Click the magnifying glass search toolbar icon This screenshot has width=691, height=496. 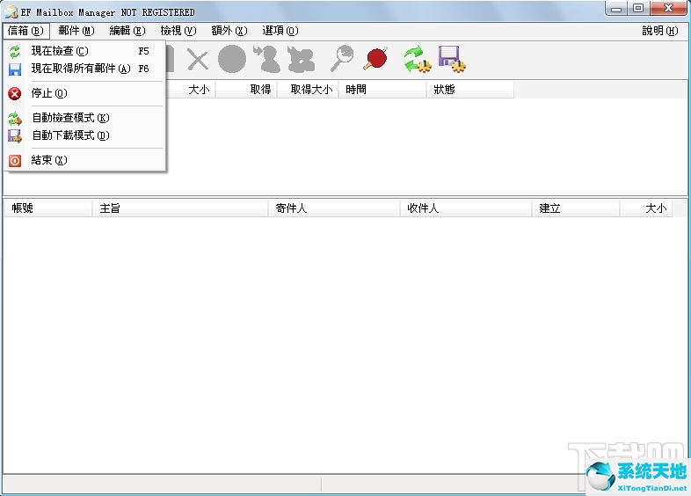(342, 59)
